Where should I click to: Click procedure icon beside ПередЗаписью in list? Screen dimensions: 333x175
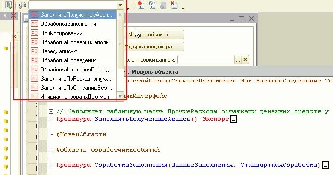35,51
